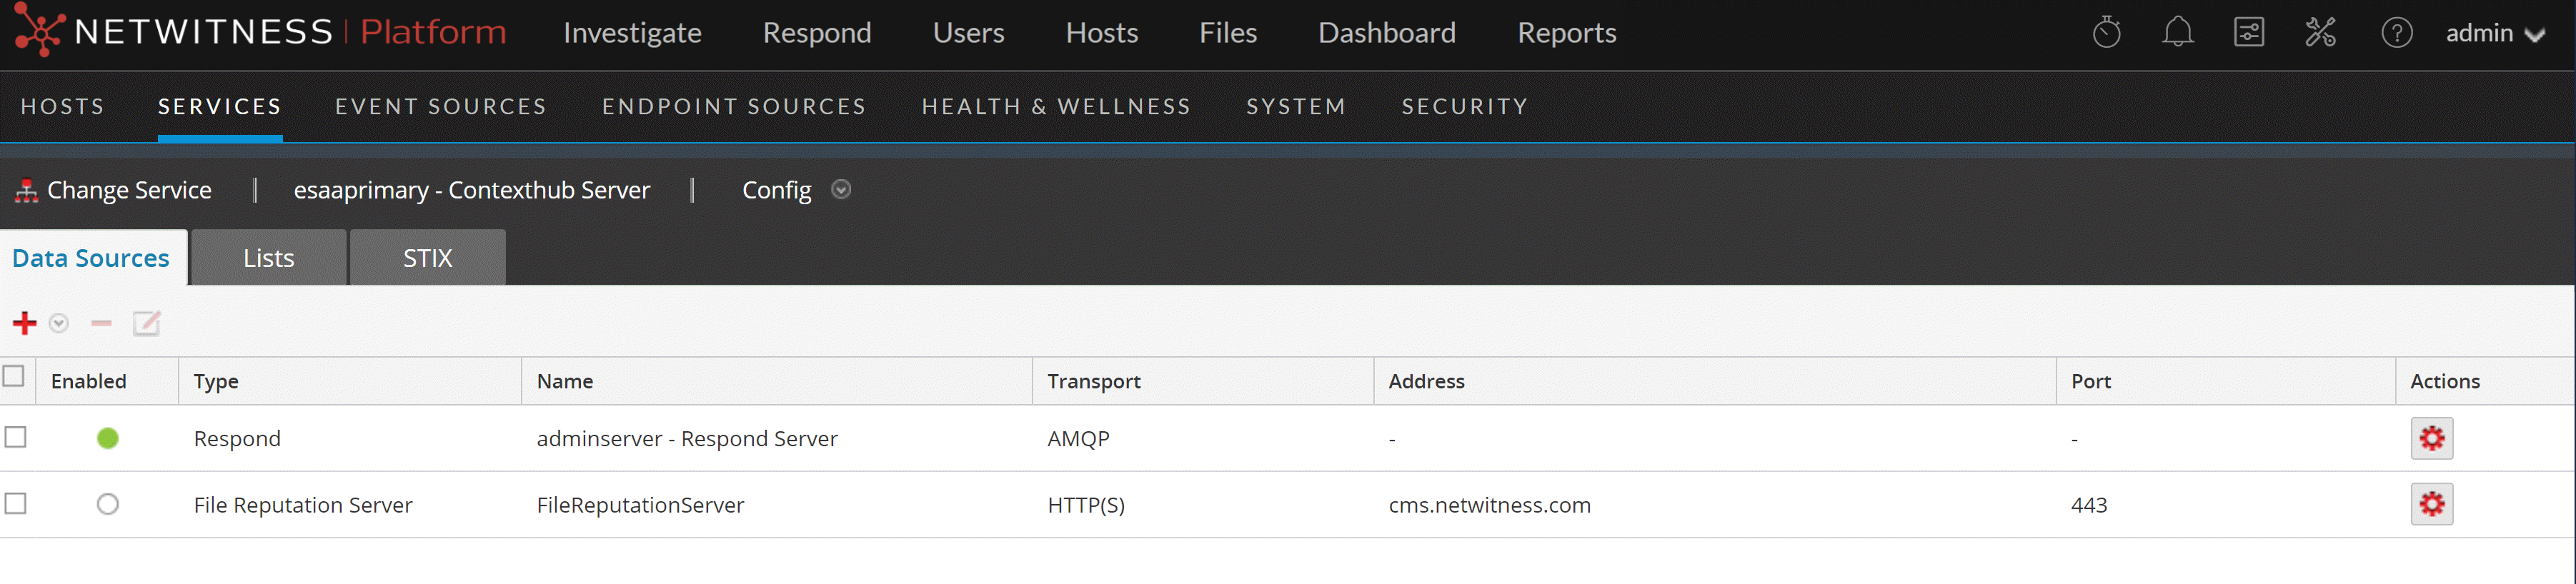
Task: Click gear actions icon for Respond Server row
Action: point(2431,438)
